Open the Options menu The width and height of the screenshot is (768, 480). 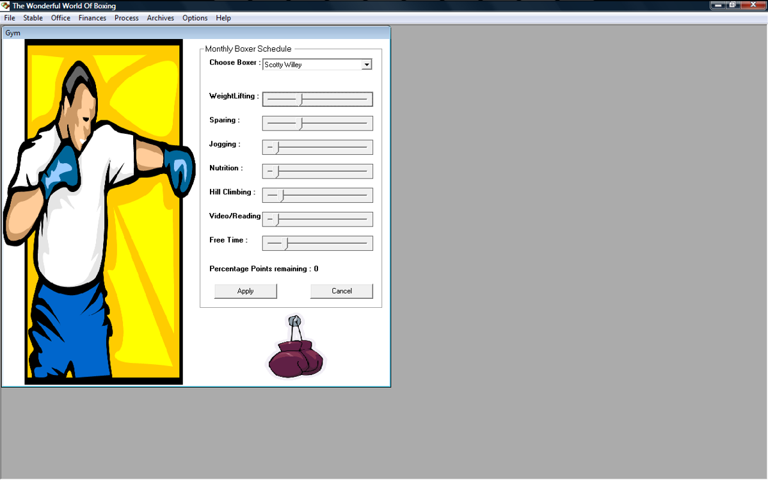[x=195, y=18]
